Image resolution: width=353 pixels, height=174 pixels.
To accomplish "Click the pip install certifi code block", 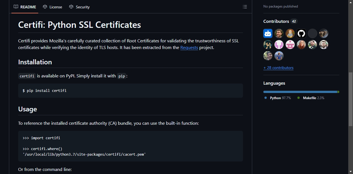I will (x=130, y=90).
